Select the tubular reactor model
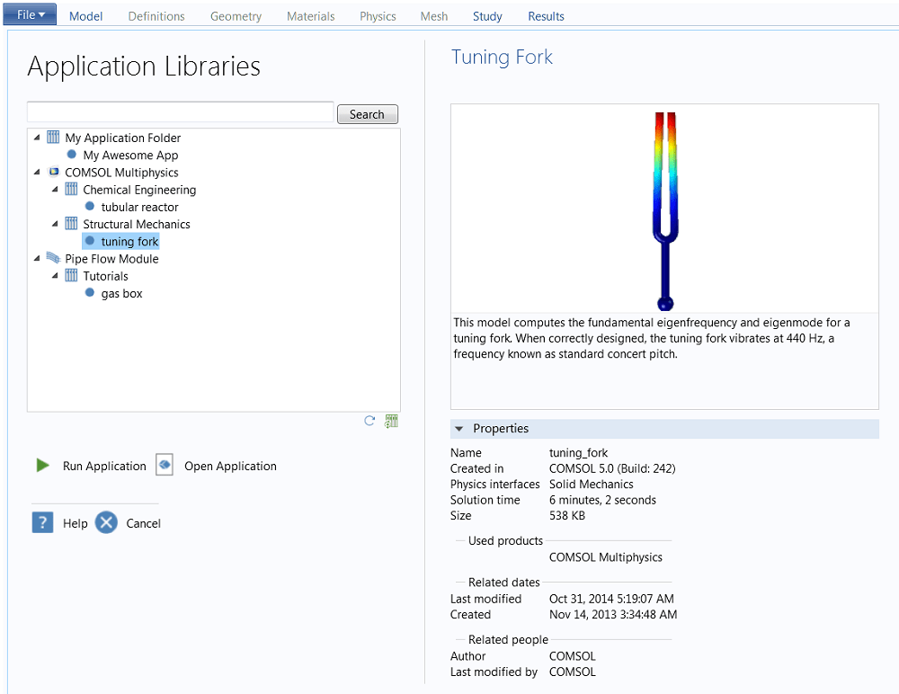 point(140,207)
